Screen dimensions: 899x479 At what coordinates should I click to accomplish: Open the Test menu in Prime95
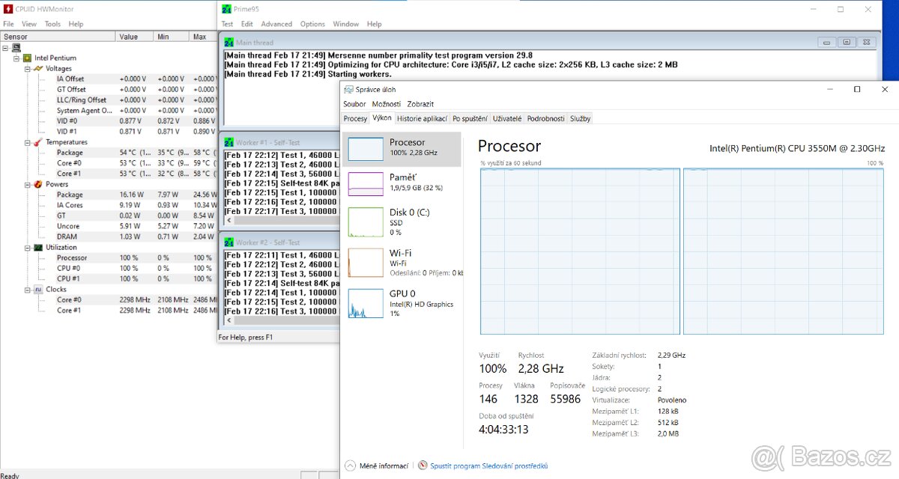pyautogui.click(x=227, y=24)
